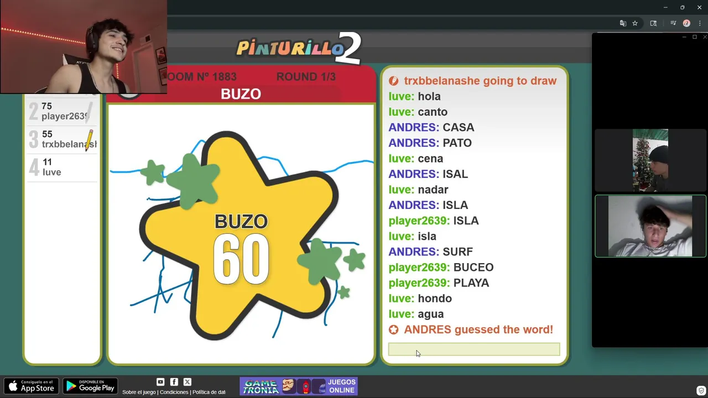The image size is (708, 398).
Task: Select player2639 in the ranking list
Action: coord(62,111)
